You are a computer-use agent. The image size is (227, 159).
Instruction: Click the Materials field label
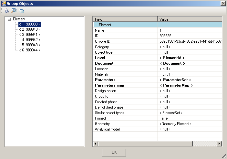click(102, 74)
